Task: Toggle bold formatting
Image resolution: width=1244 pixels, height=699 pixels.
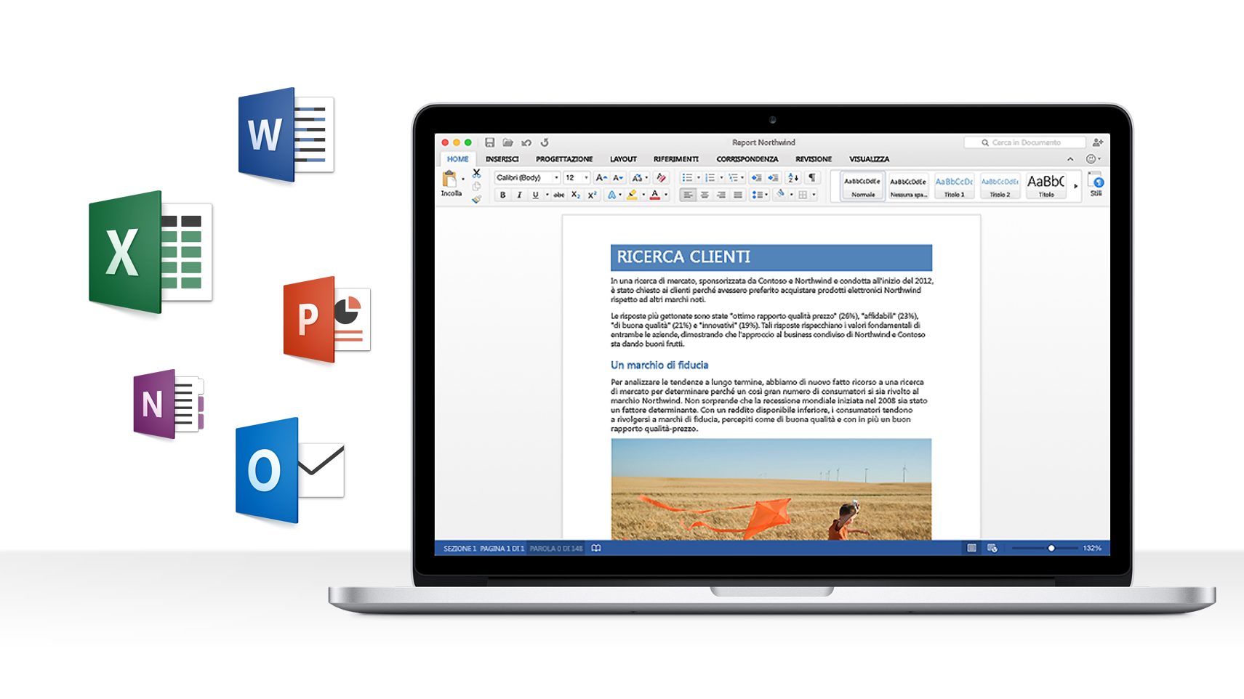Action: [x=502, y=195]
